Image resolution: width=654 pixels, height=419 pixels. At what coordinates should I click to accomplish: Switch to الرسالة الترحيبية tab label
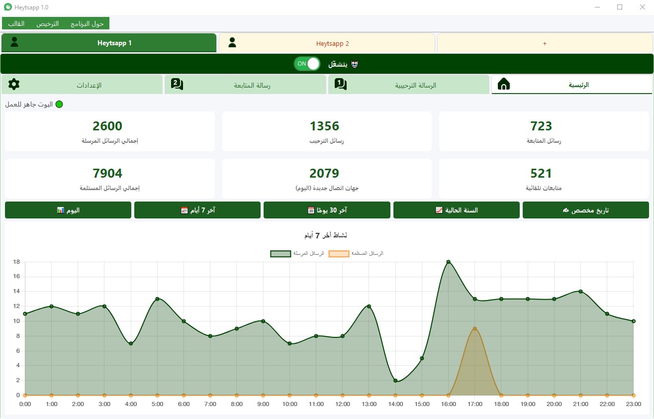pos(416,85)
